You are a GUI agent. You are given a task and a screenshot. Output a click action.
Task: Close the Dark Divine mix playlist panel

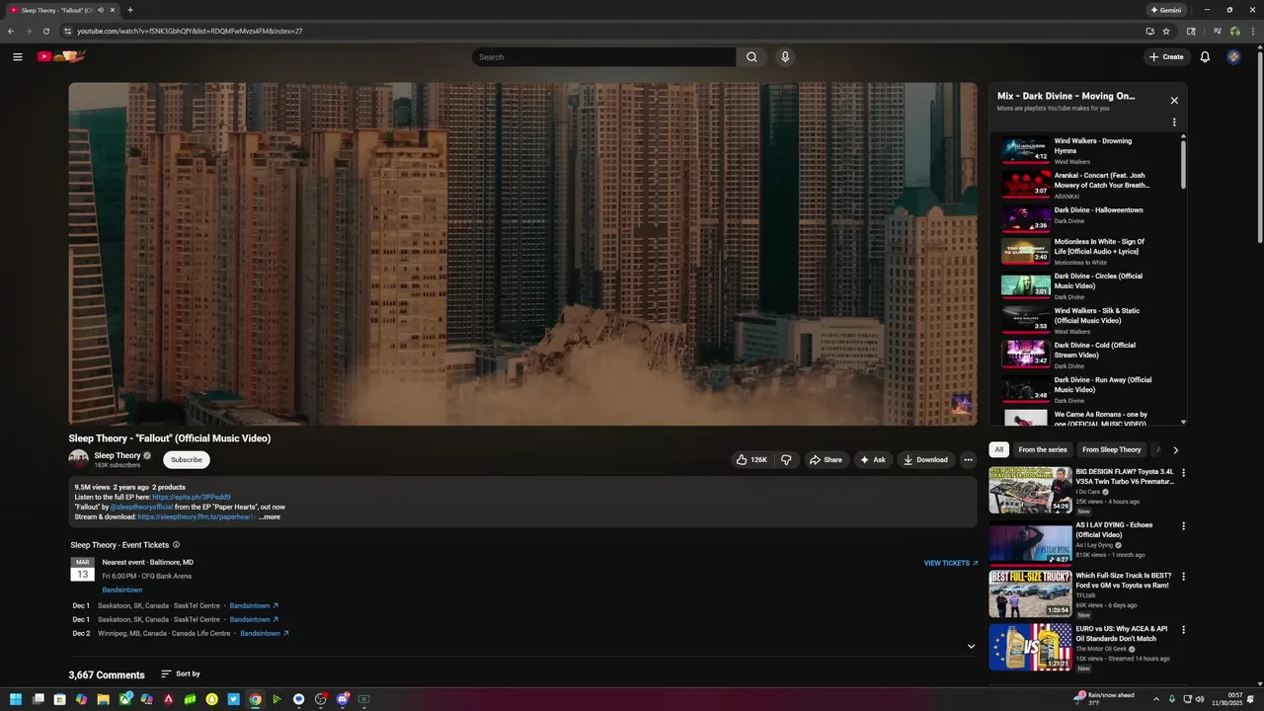click(x=1174, y=101)
